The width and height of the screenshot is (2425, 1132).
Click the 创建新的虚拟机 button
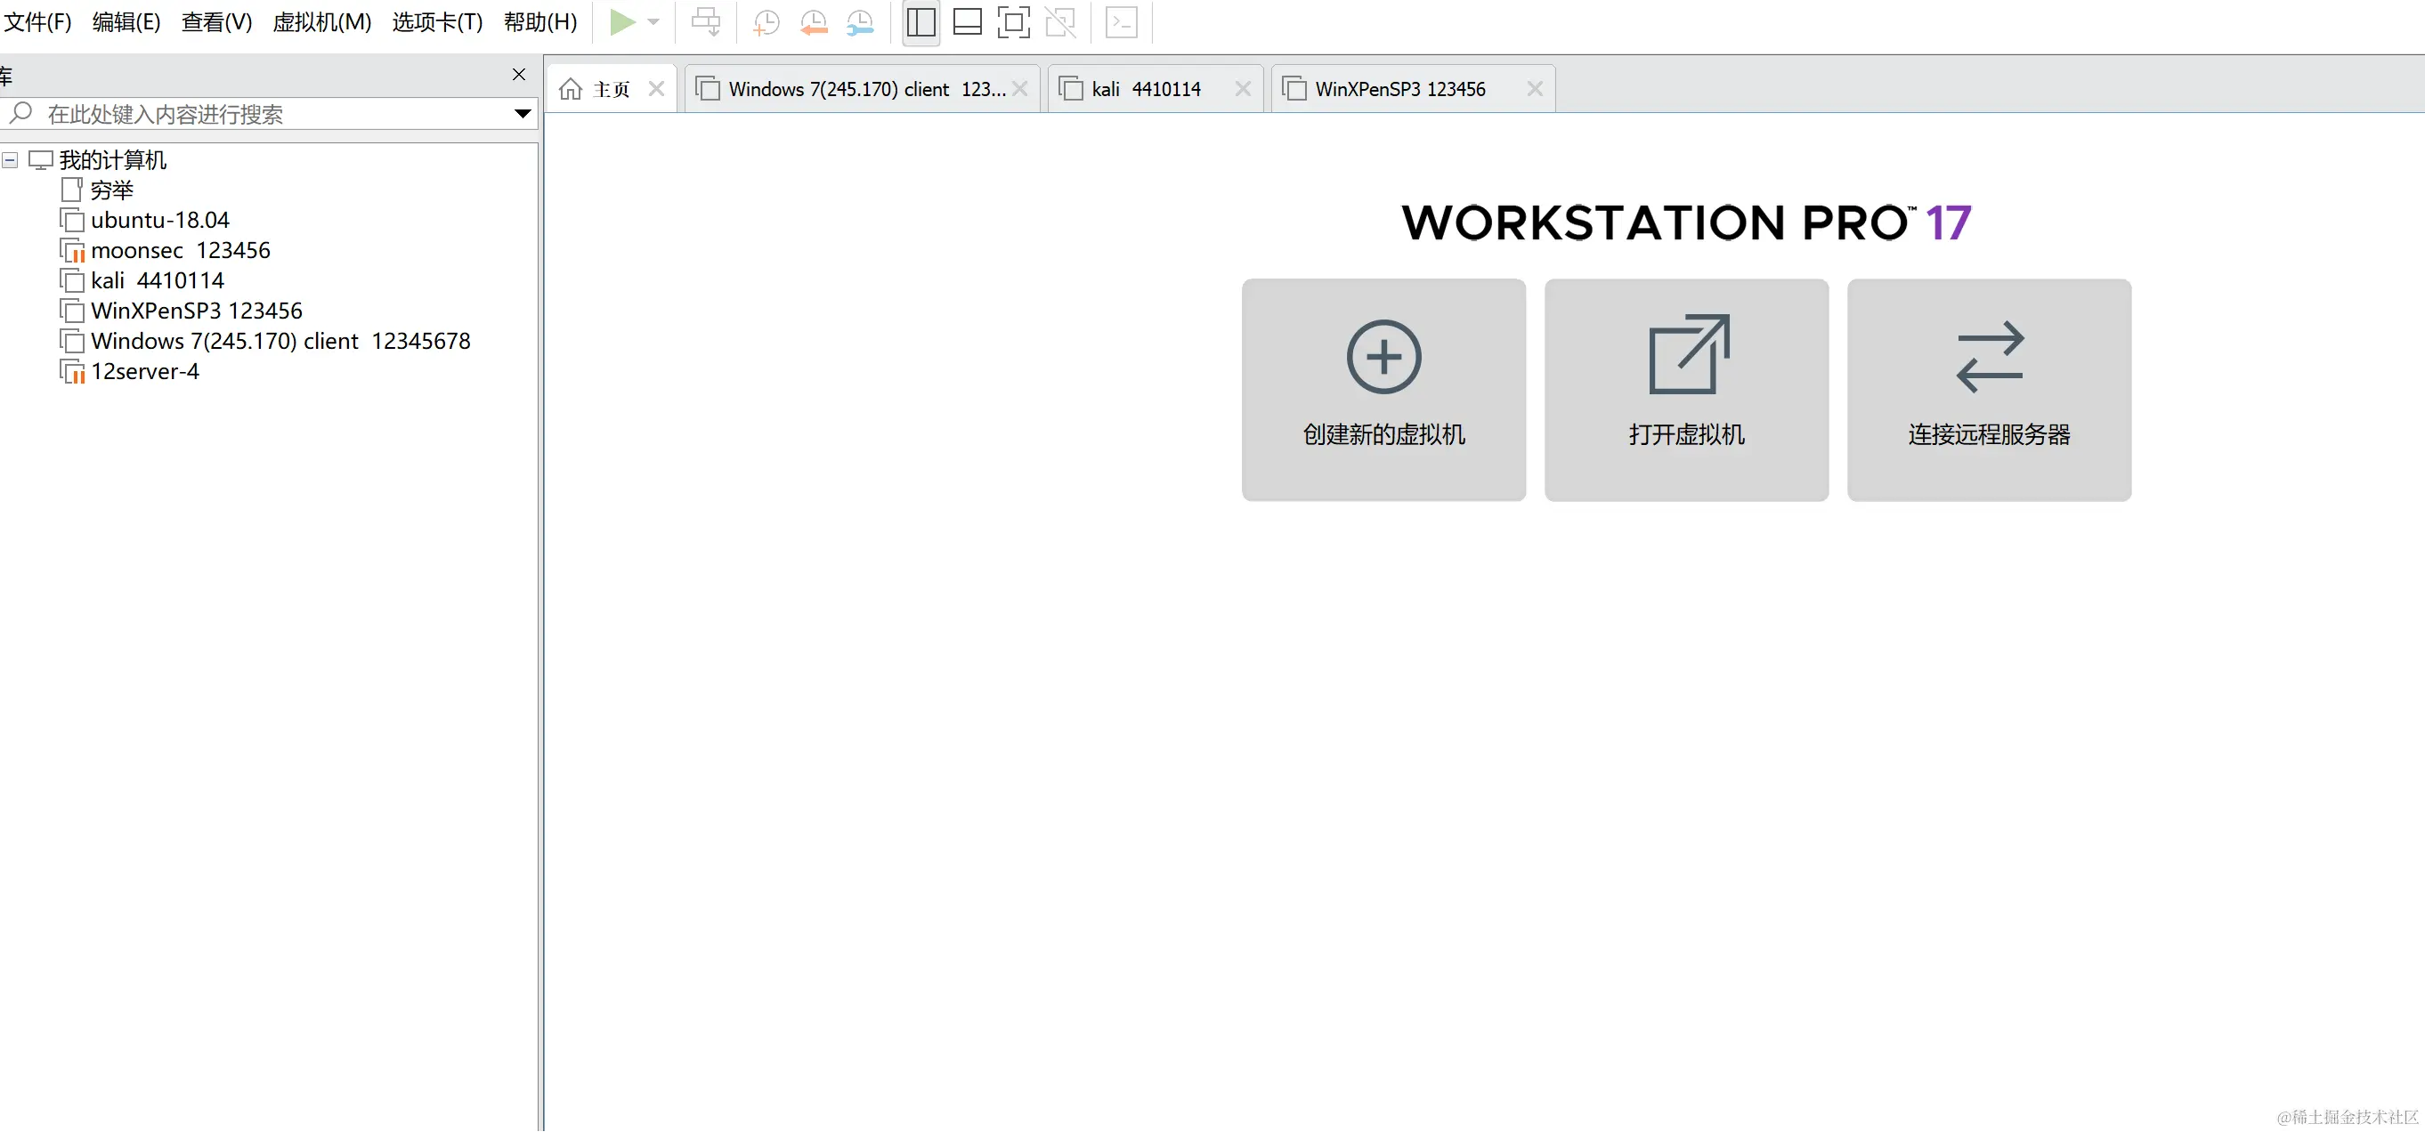tap(1383, 390)
